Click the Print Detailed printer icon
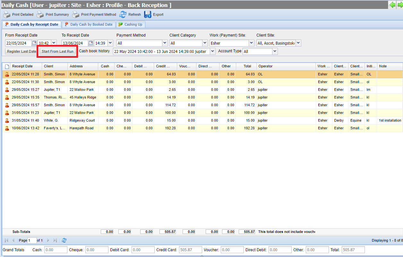 click(x=7, y=14)
